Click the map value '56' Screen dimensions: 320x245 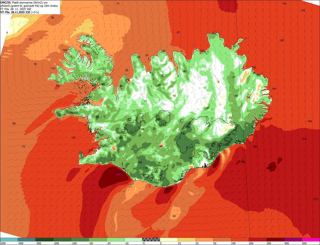[52, 18]
